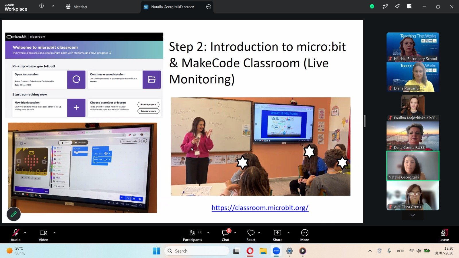
Task: Leave the meeting
Action: point(444,235)
